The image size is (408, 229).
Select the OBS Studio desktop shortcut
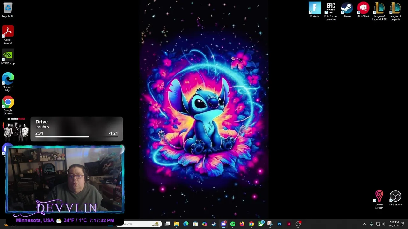[x=395, y=198]
